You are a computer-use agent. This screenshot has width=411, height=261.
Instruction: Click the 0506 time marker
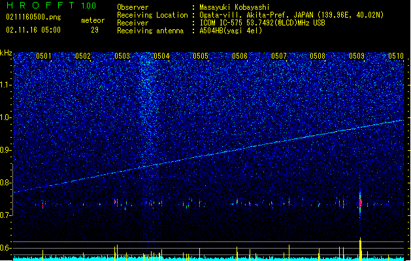[240, 56]
